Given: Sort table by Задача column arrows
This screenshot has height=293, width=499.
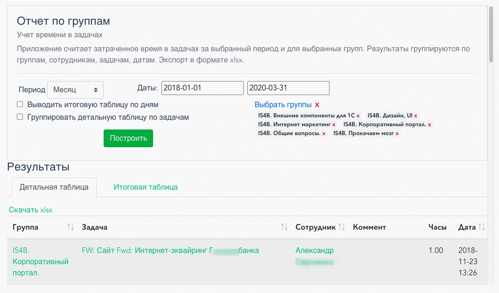Looking at the screenshot, I should pyautogui.click(x=284, y=227).
